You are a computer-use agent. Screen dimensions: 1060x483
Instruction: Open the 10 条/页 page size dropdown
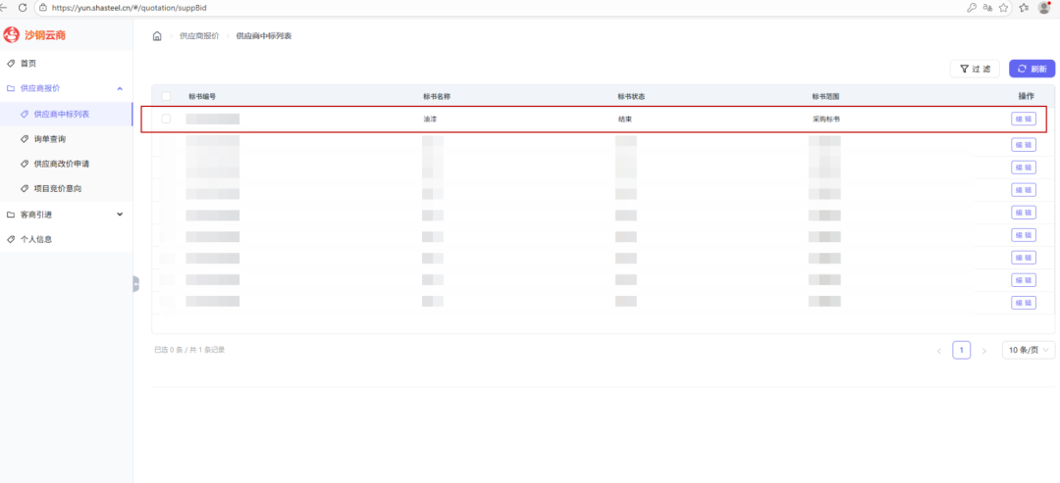pyautogui.click(x=1029, y=350)
